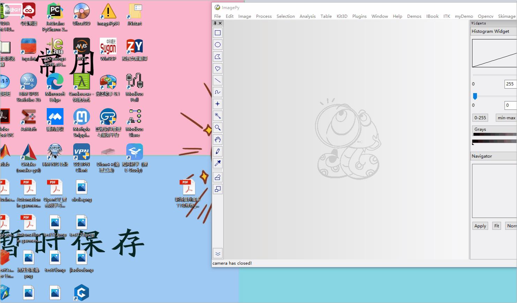The image size is (517, 303).
Task: Select the hand pan tool
Action: 218,139
